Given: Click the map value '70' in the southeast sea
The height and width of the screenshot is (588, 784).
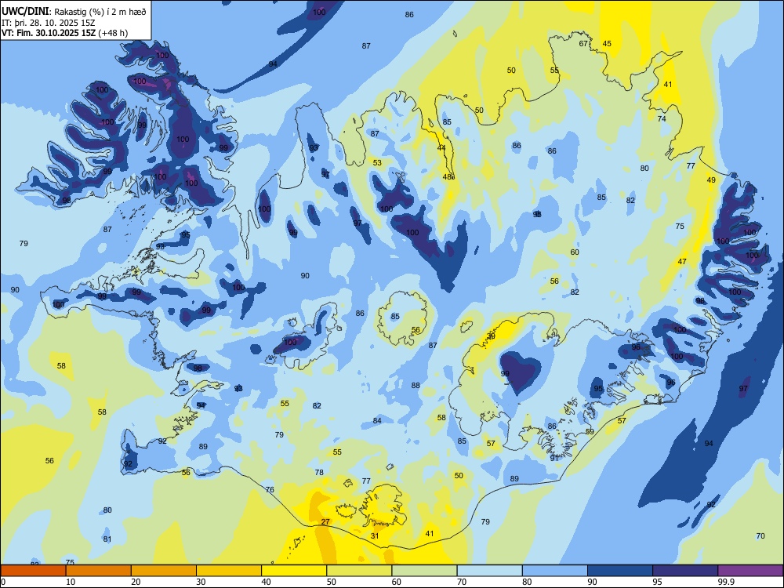Looking at the screenshot, I should coord(760,535).
